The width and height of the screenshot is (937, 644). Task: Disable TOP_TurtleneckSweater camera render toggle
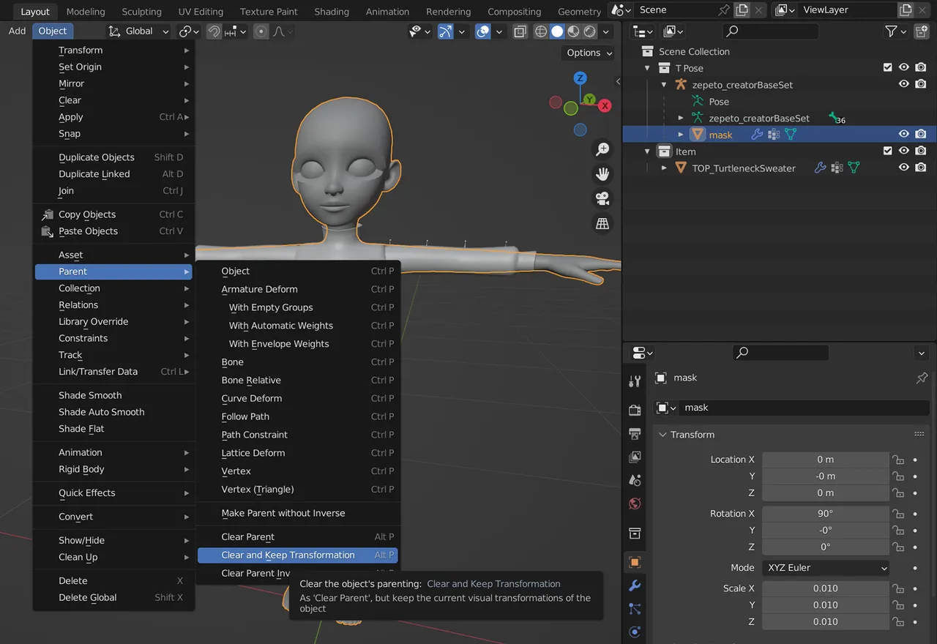click(921, 167)
